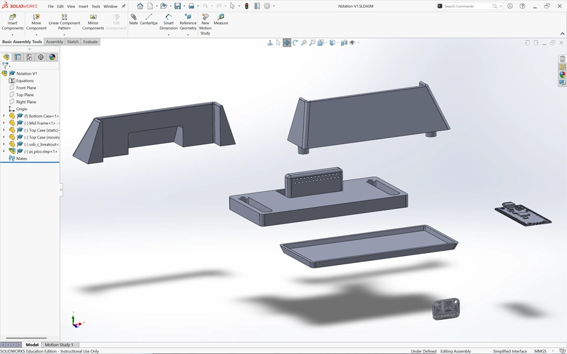The image size is (567, 354).
Task: Expand the Mid Frame<1> tree node
Action: [4, 123]
